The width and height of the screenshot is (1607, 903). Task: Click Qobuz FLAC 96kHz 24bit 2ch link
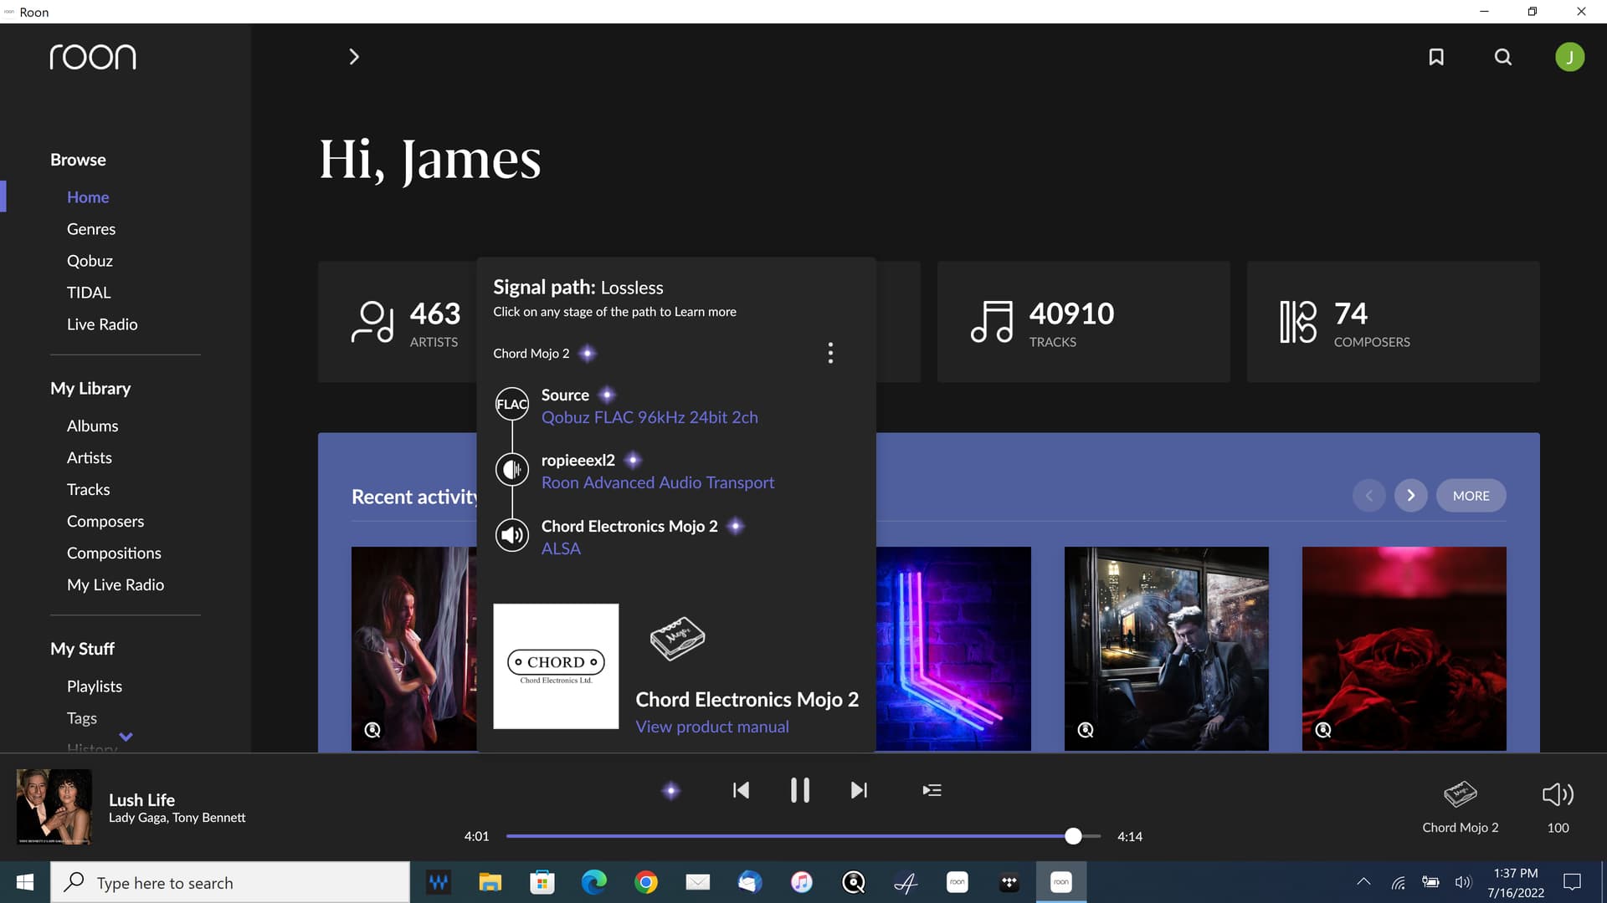pyautogui.click(x=649, y=417)
